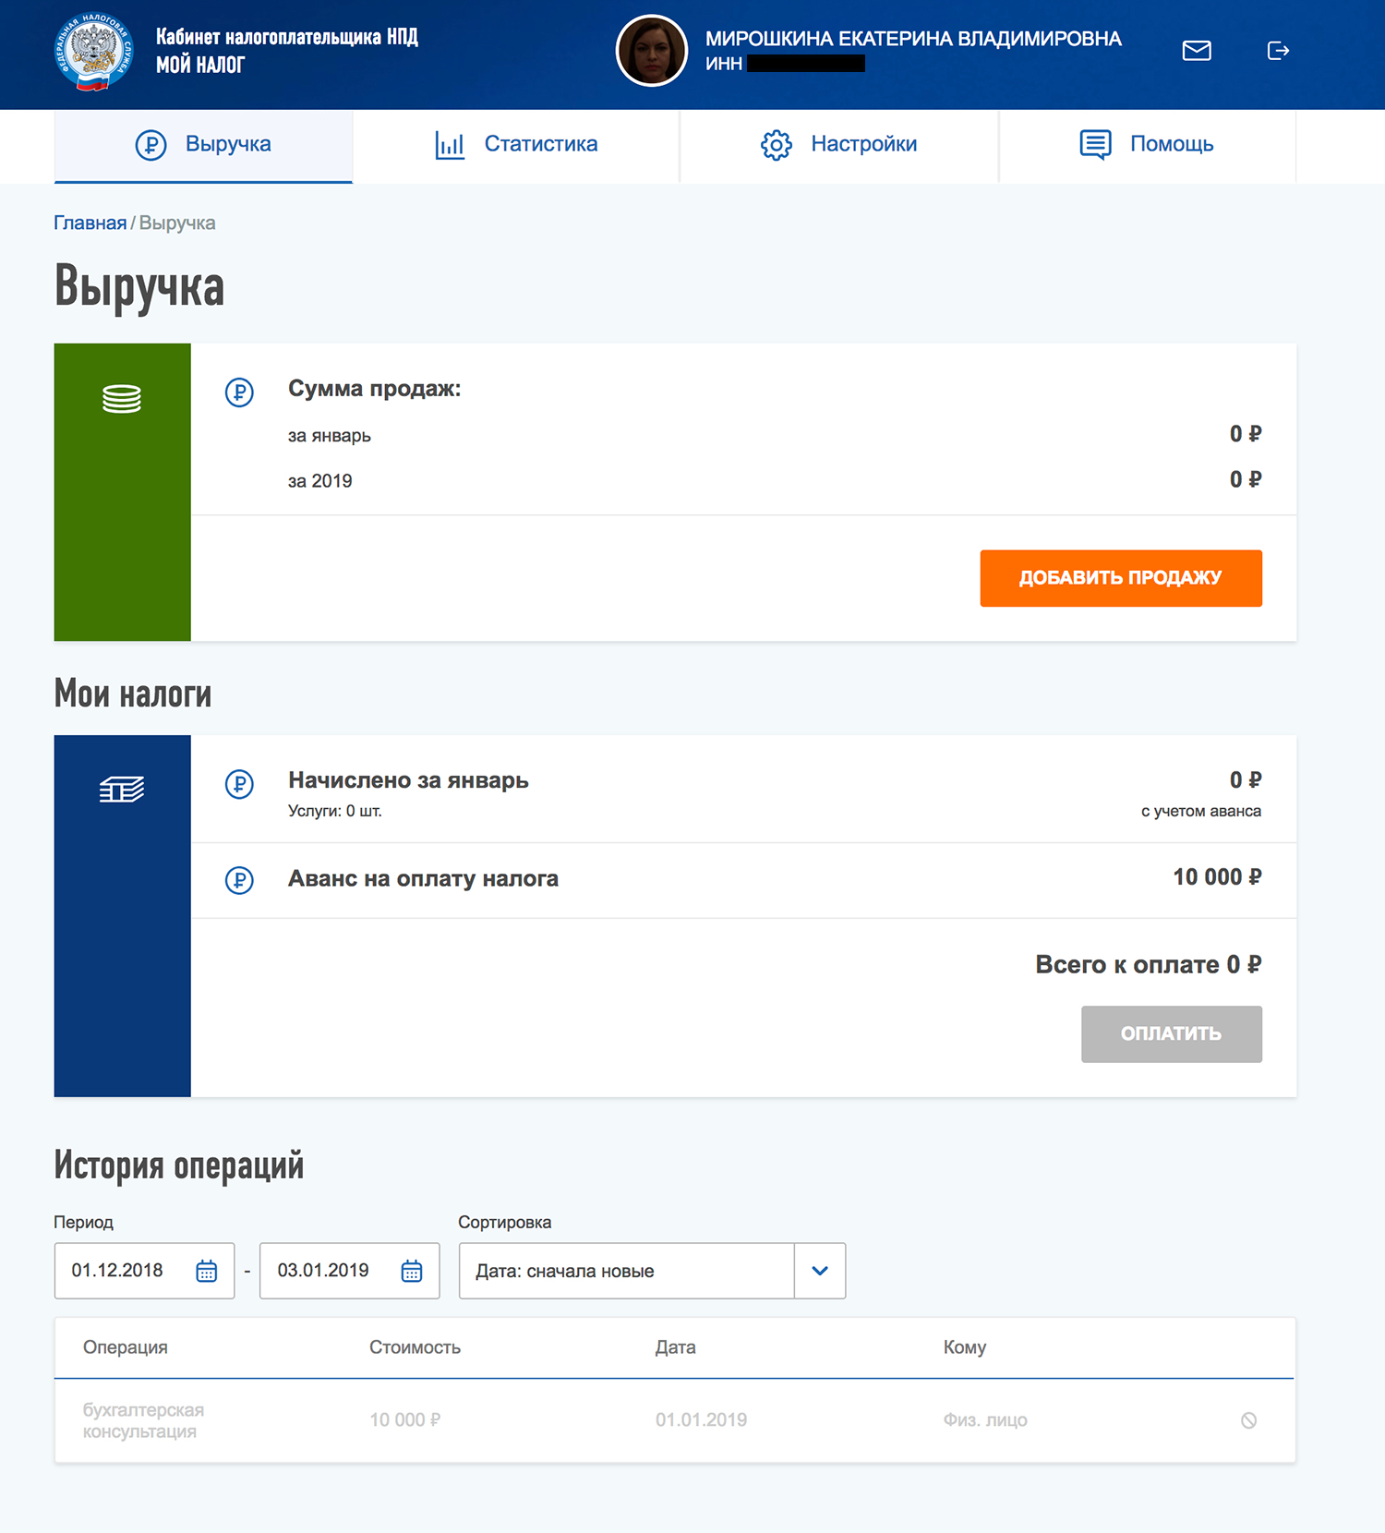Viewport: 1385px width, 1533px height.
Task: Switch to the Статистика tab
Action: point(516,145)
